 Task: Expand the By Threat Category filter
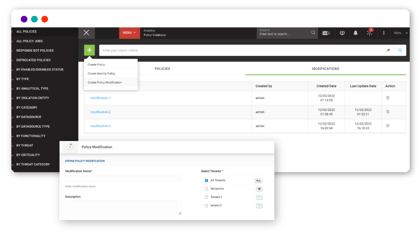(x=33, y=164)
